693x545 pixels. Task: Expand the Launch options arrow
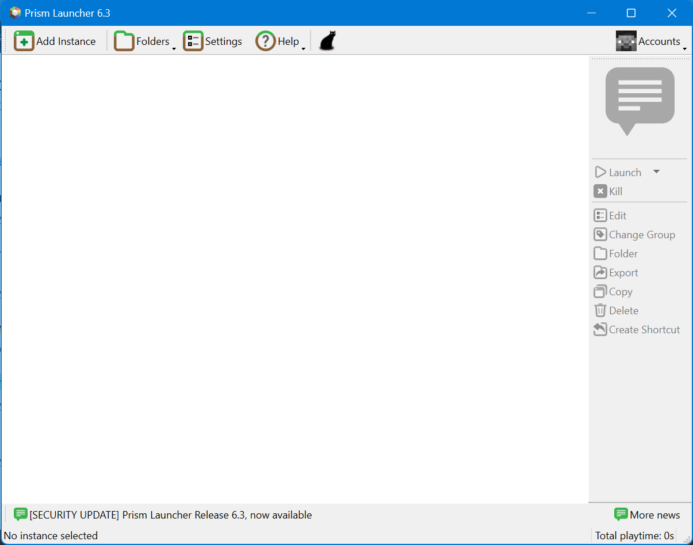[656, 171]
